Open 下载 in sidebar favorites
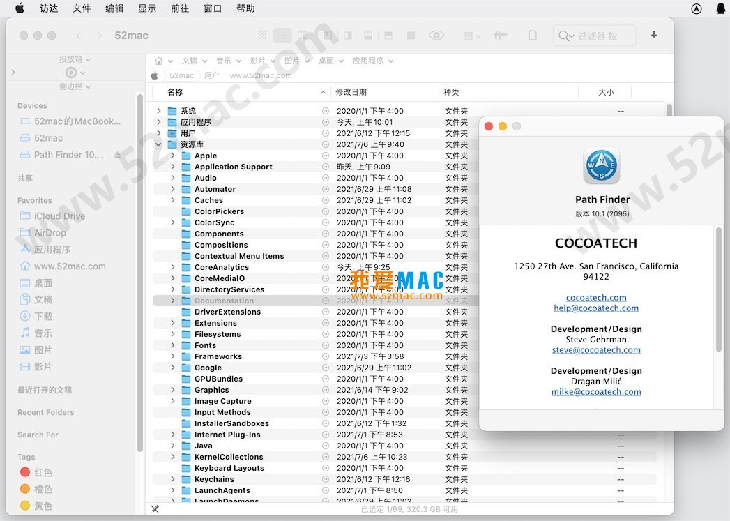The height and width of the screenshot is (521, 730). [x=36, y=317]
